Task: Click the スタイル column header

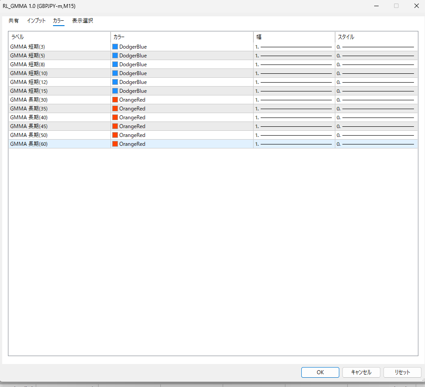Action: [376, 37]
